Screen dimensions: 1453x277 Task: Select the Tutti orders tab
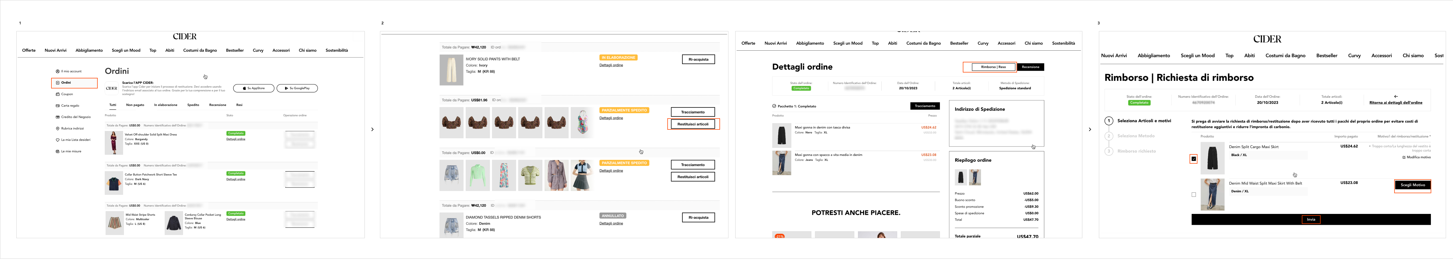tap(113, 105)
